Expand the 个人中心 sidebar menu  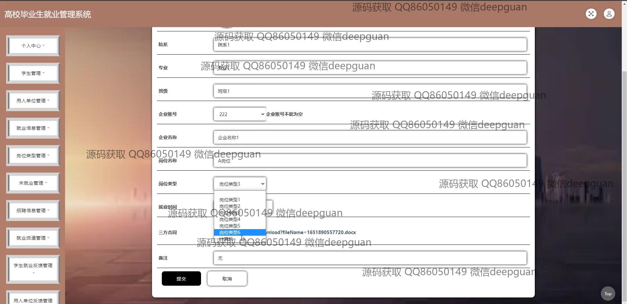point(33,46)
